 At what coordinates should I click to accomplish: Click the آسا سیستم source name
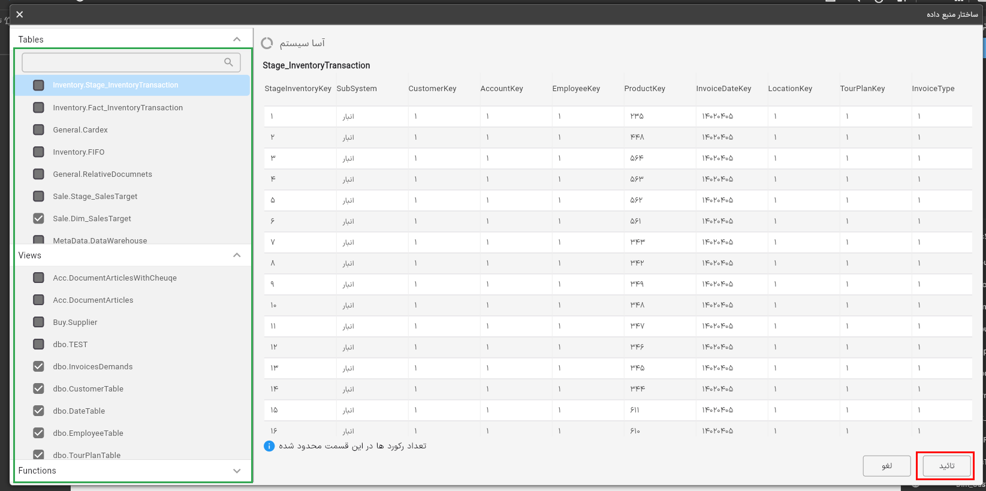point(302,43)
